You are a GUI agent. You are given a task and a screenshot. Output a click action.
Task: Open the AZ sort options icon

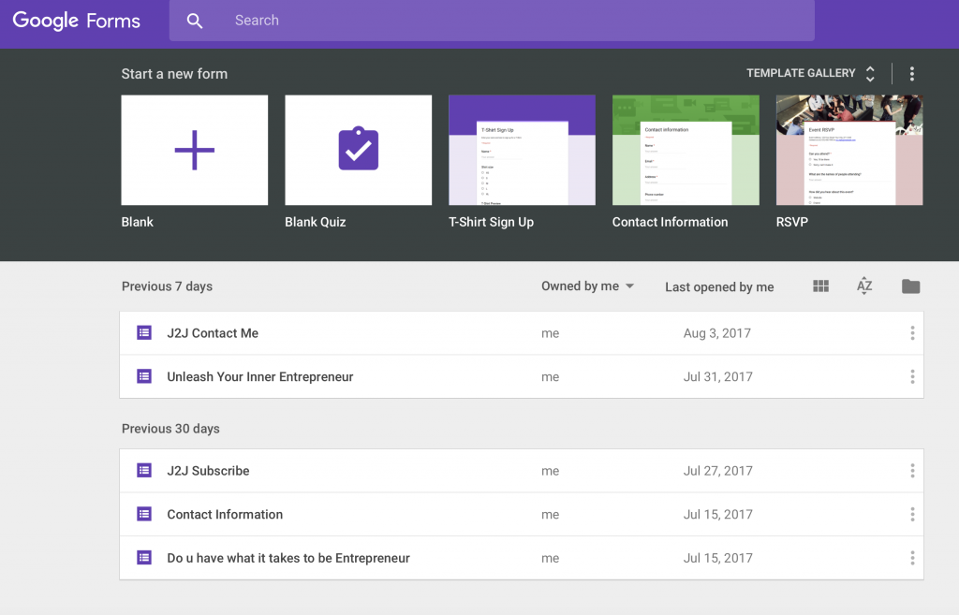(864, 286)
